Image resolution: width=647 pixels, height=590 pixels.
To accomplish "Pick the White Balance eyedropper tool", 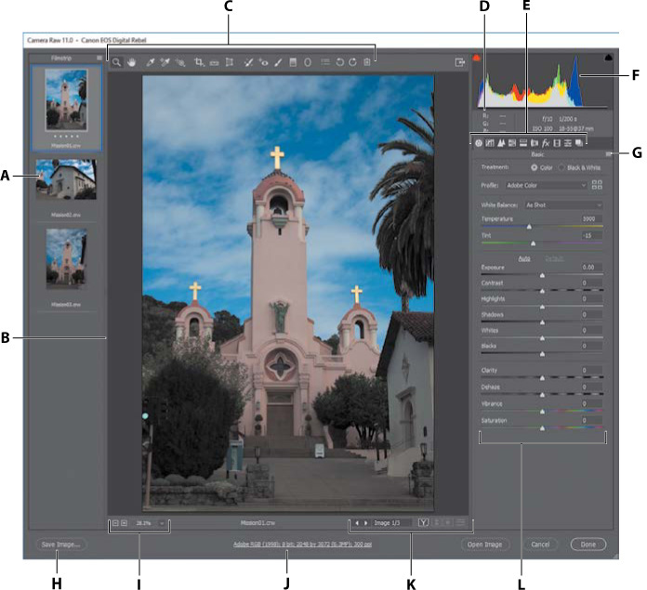I will 150,63.
